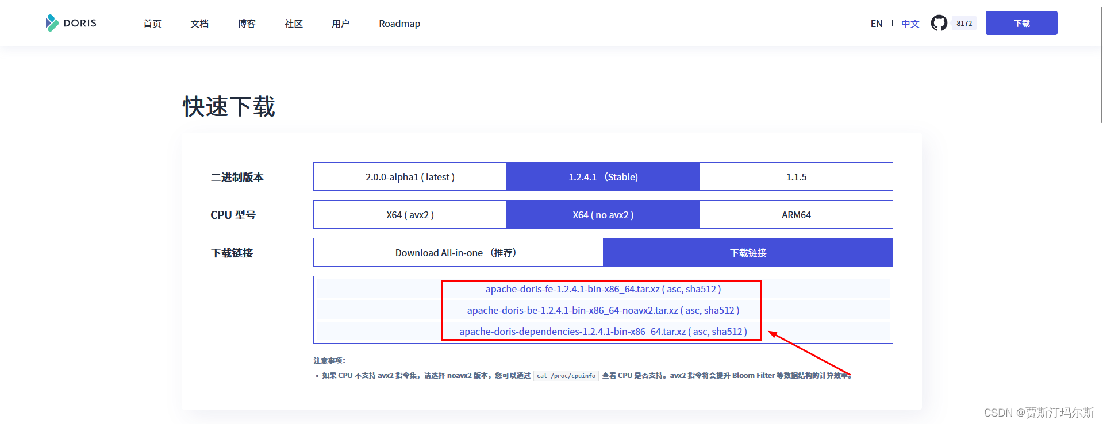1103x424 pixels.
Task: Click the cat /proc/cpuinfo code snippet
Action: (x=566, y=376)
